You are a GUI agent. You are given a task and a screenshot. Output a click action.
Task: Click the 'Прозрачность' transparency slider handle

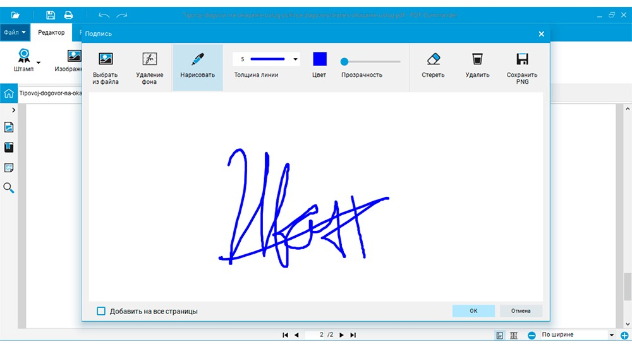tap(344, 62)
